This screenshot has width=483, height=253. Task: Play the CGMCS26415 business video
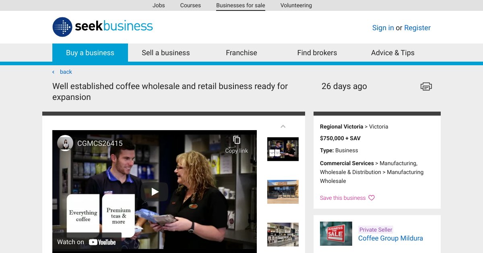click(x=155, y=192)
